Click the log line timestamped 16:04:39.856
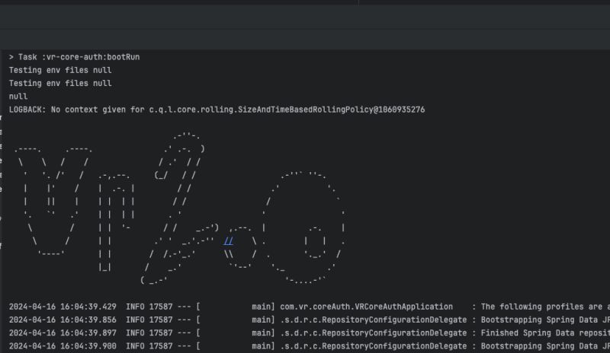This screenshot has width=610, height=353. 310,320
